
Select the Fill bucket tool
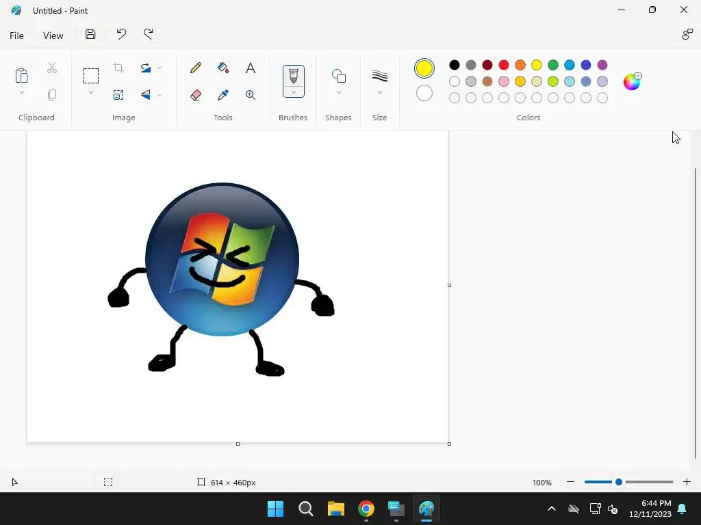tap(223, 68)
